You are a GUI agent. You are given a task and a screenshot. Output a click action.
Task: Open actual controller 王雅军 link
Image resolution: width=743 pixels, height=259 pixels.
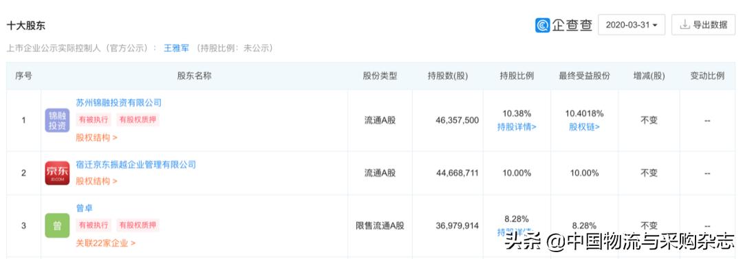(176, 48)
